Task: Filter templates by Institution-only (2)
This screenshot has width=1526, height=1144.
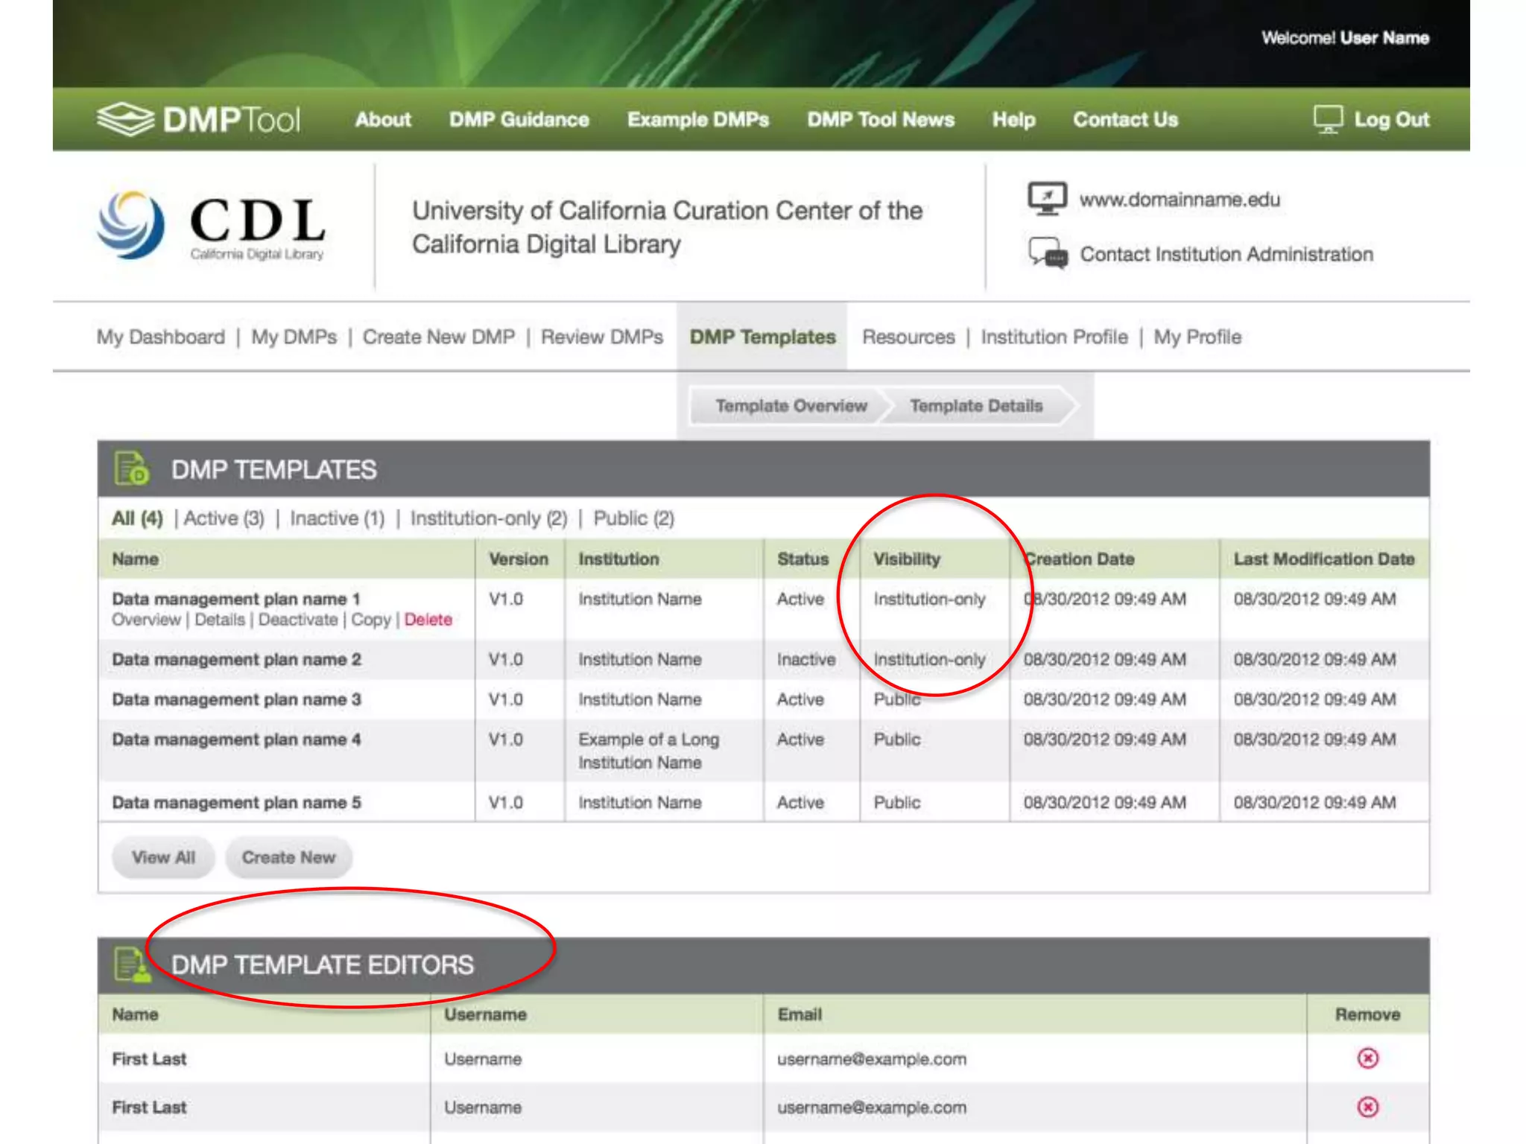Action: [x=488, y=518]
